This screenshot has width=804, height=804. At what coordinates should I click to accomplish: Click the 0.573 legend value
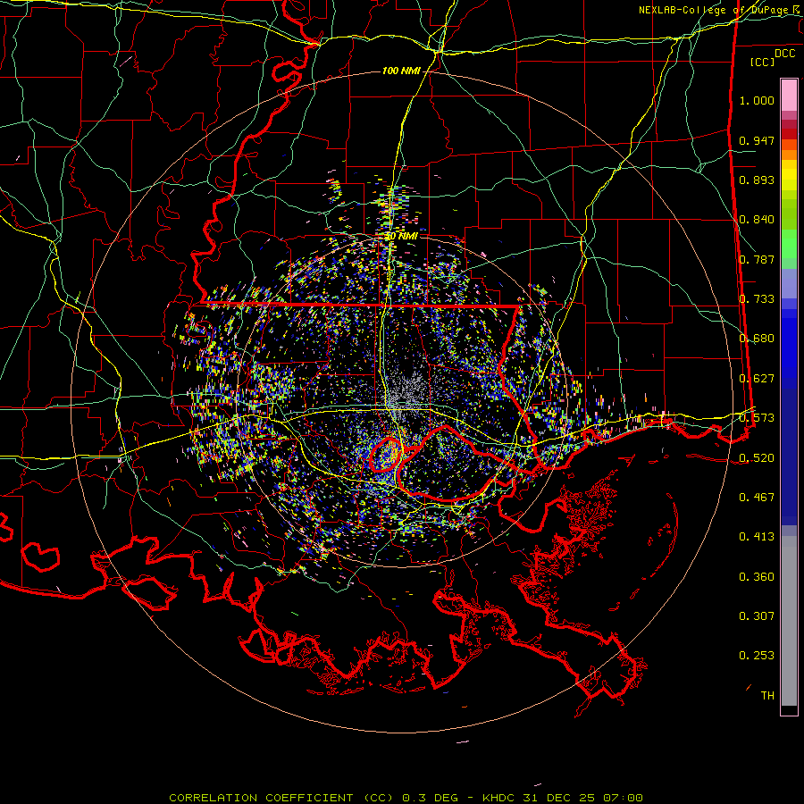[x=757, y=418]
